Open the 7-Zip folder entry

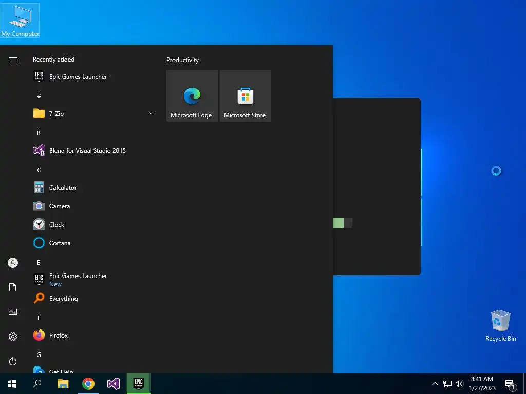click(x=93, y=113)
